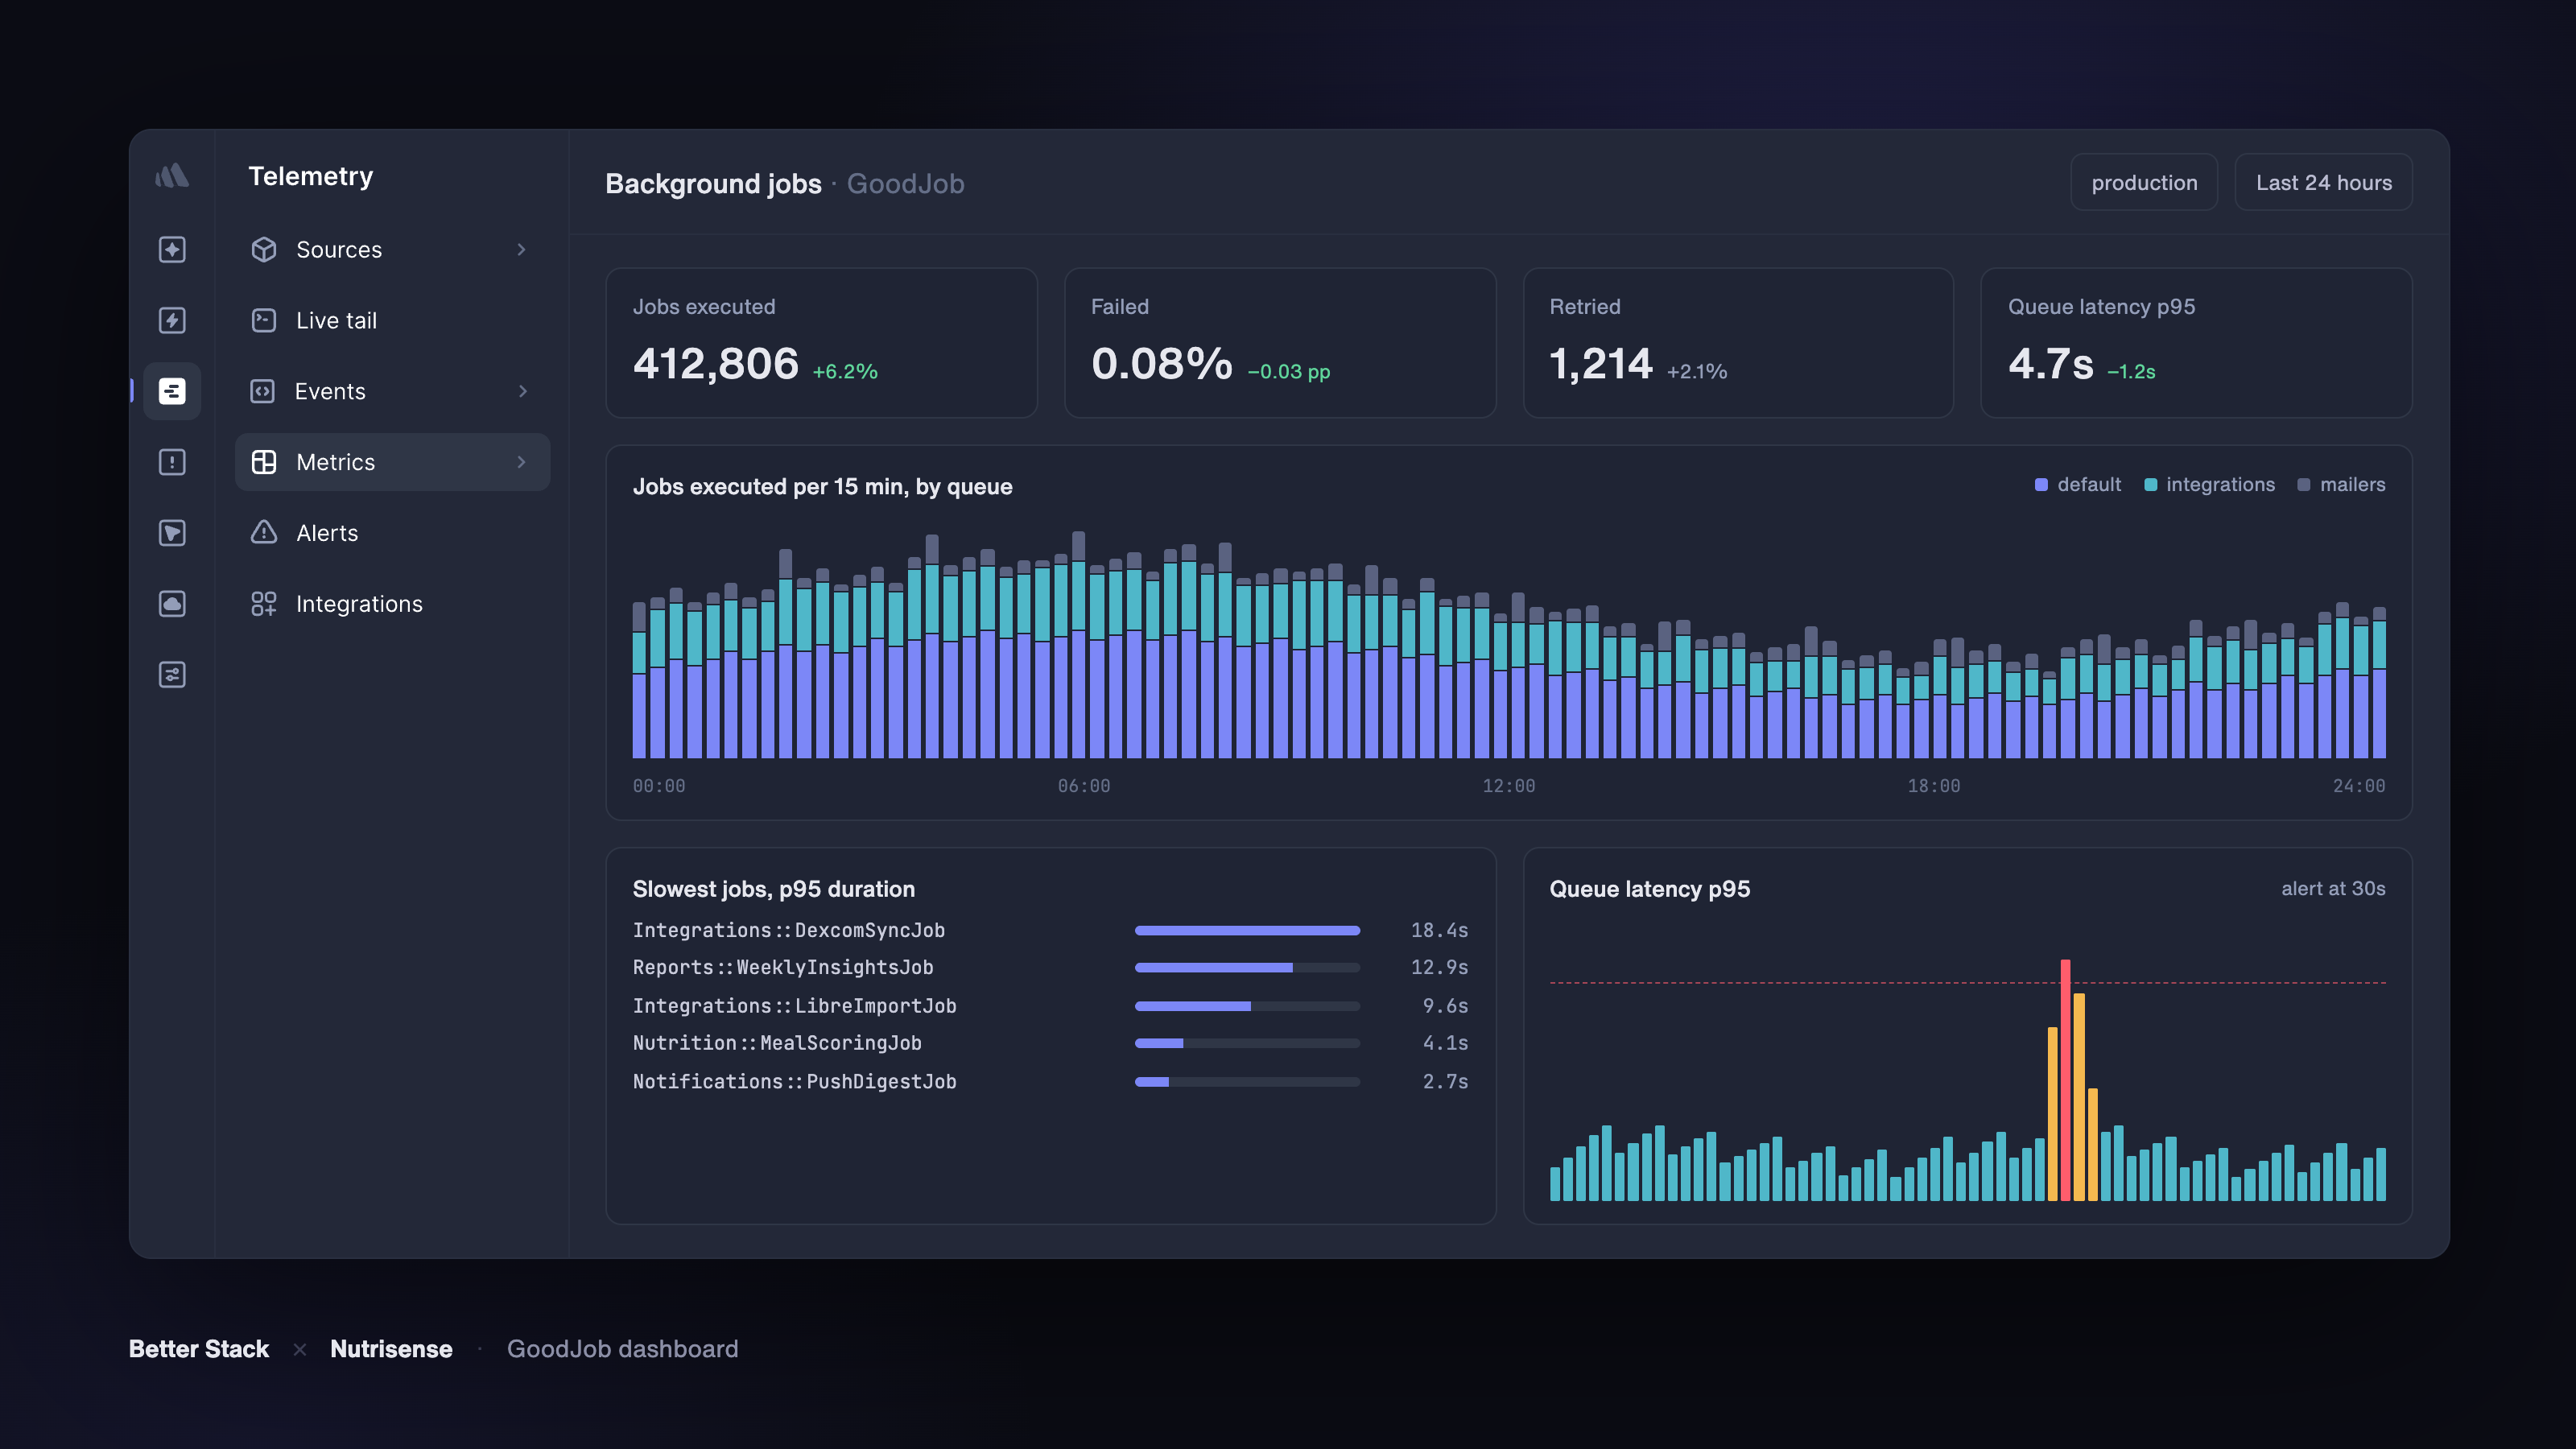Open the Integrations menu item
The image size is (2576, 1449).
tap(392, 604)
